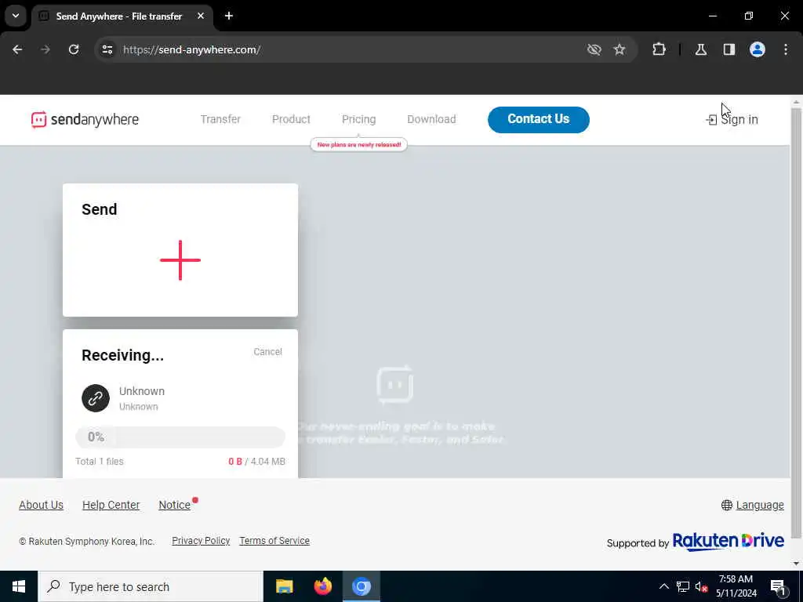Viewport: 803px width, 602px height.
Task: Click the '0 B / 4.04 MB' size text
Action: coord(256,462)
